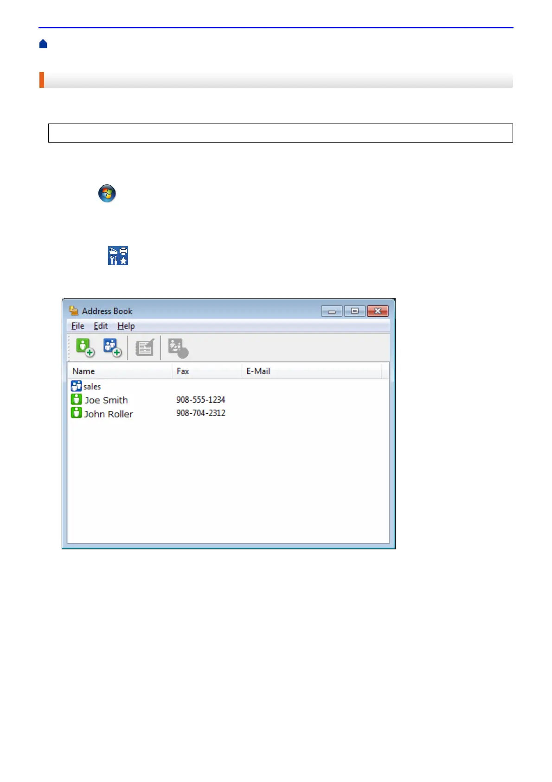The image size is (552, 782).
Task: Click the Add New Contact toolbar icon
Action: tap(85, 347)
